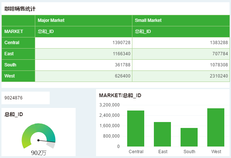Viewport: 231px width, 158px height.
Task: Click the West bar in the chart
Action: tap(216, 127)
